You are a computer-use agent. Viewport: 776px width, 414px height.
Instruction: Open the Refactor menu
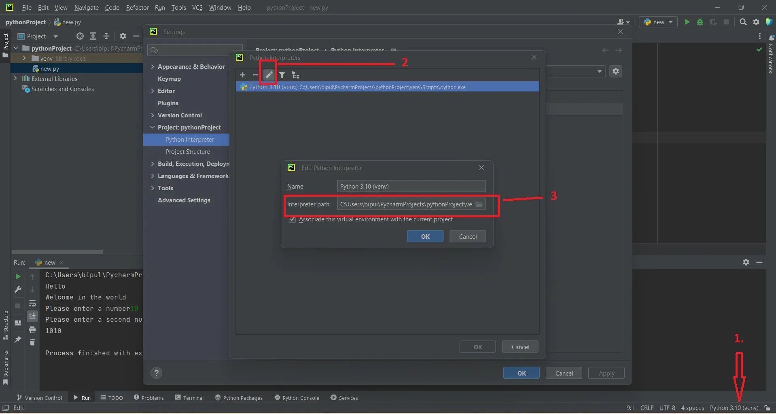(137, 8)
